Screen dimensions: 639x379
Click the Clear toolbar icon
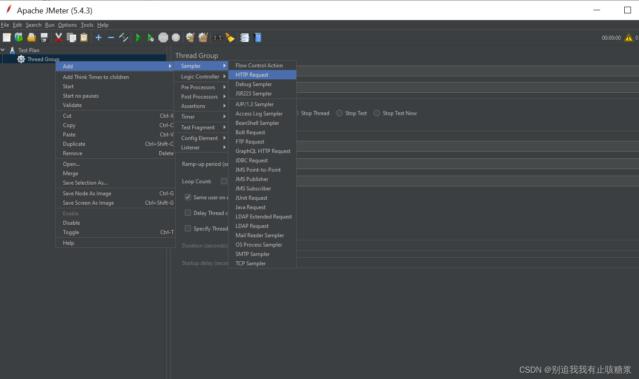[x=190, y=37]
